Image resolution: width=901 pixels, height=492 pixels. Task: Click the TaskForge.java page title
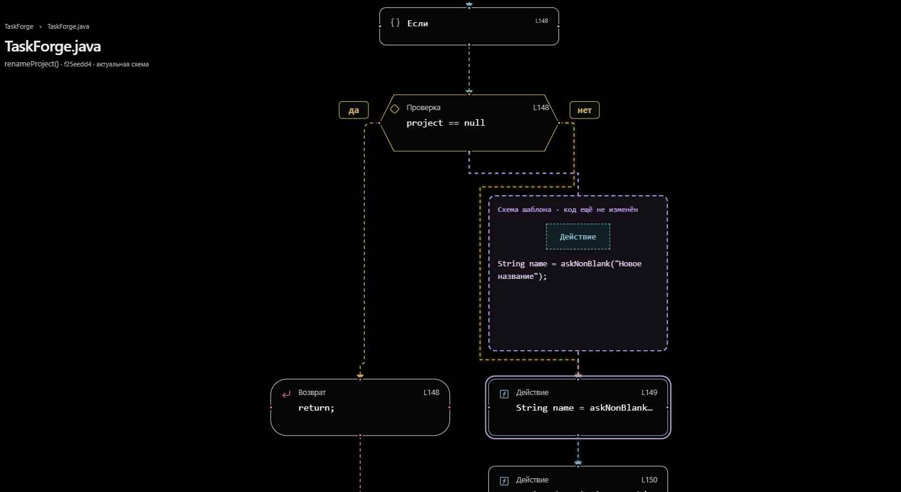[53, 47]
